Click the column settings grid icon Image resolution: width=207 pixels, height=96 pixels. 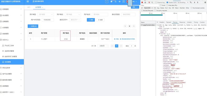pyautogui.click(x=130, y=26)
